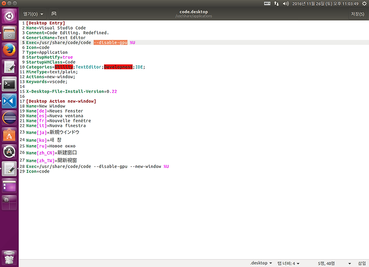
Task: Click Name[fr]=Nouvelle fenêtre line
Action: (x=58, y=121)
